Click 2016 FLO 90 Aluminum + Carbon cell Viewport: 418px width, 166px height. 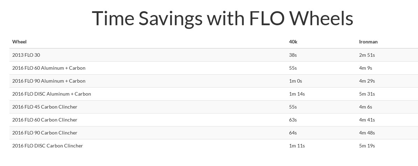(x=49, y=81)
